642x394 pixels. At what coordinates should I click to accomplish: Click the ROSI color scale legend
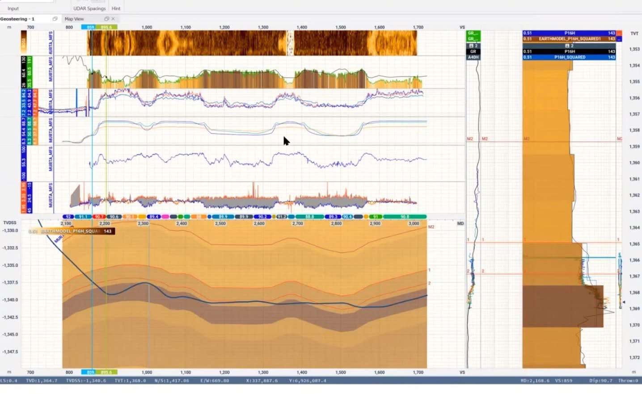click(24, 43)
